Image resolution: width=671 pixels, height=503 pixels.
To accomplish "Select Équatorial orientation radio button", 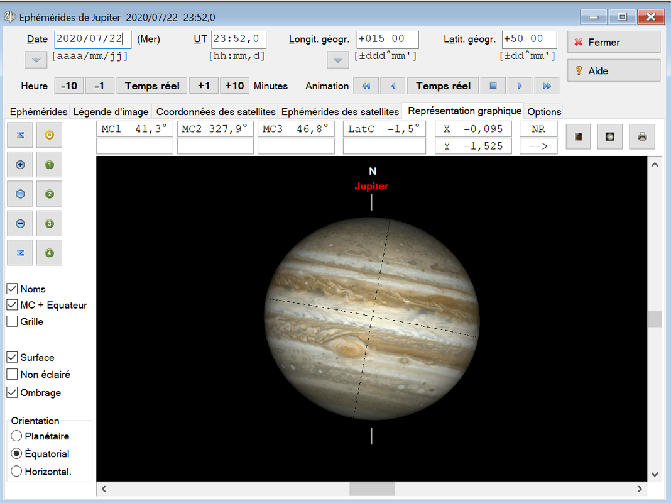I will [x=16, y=454].
